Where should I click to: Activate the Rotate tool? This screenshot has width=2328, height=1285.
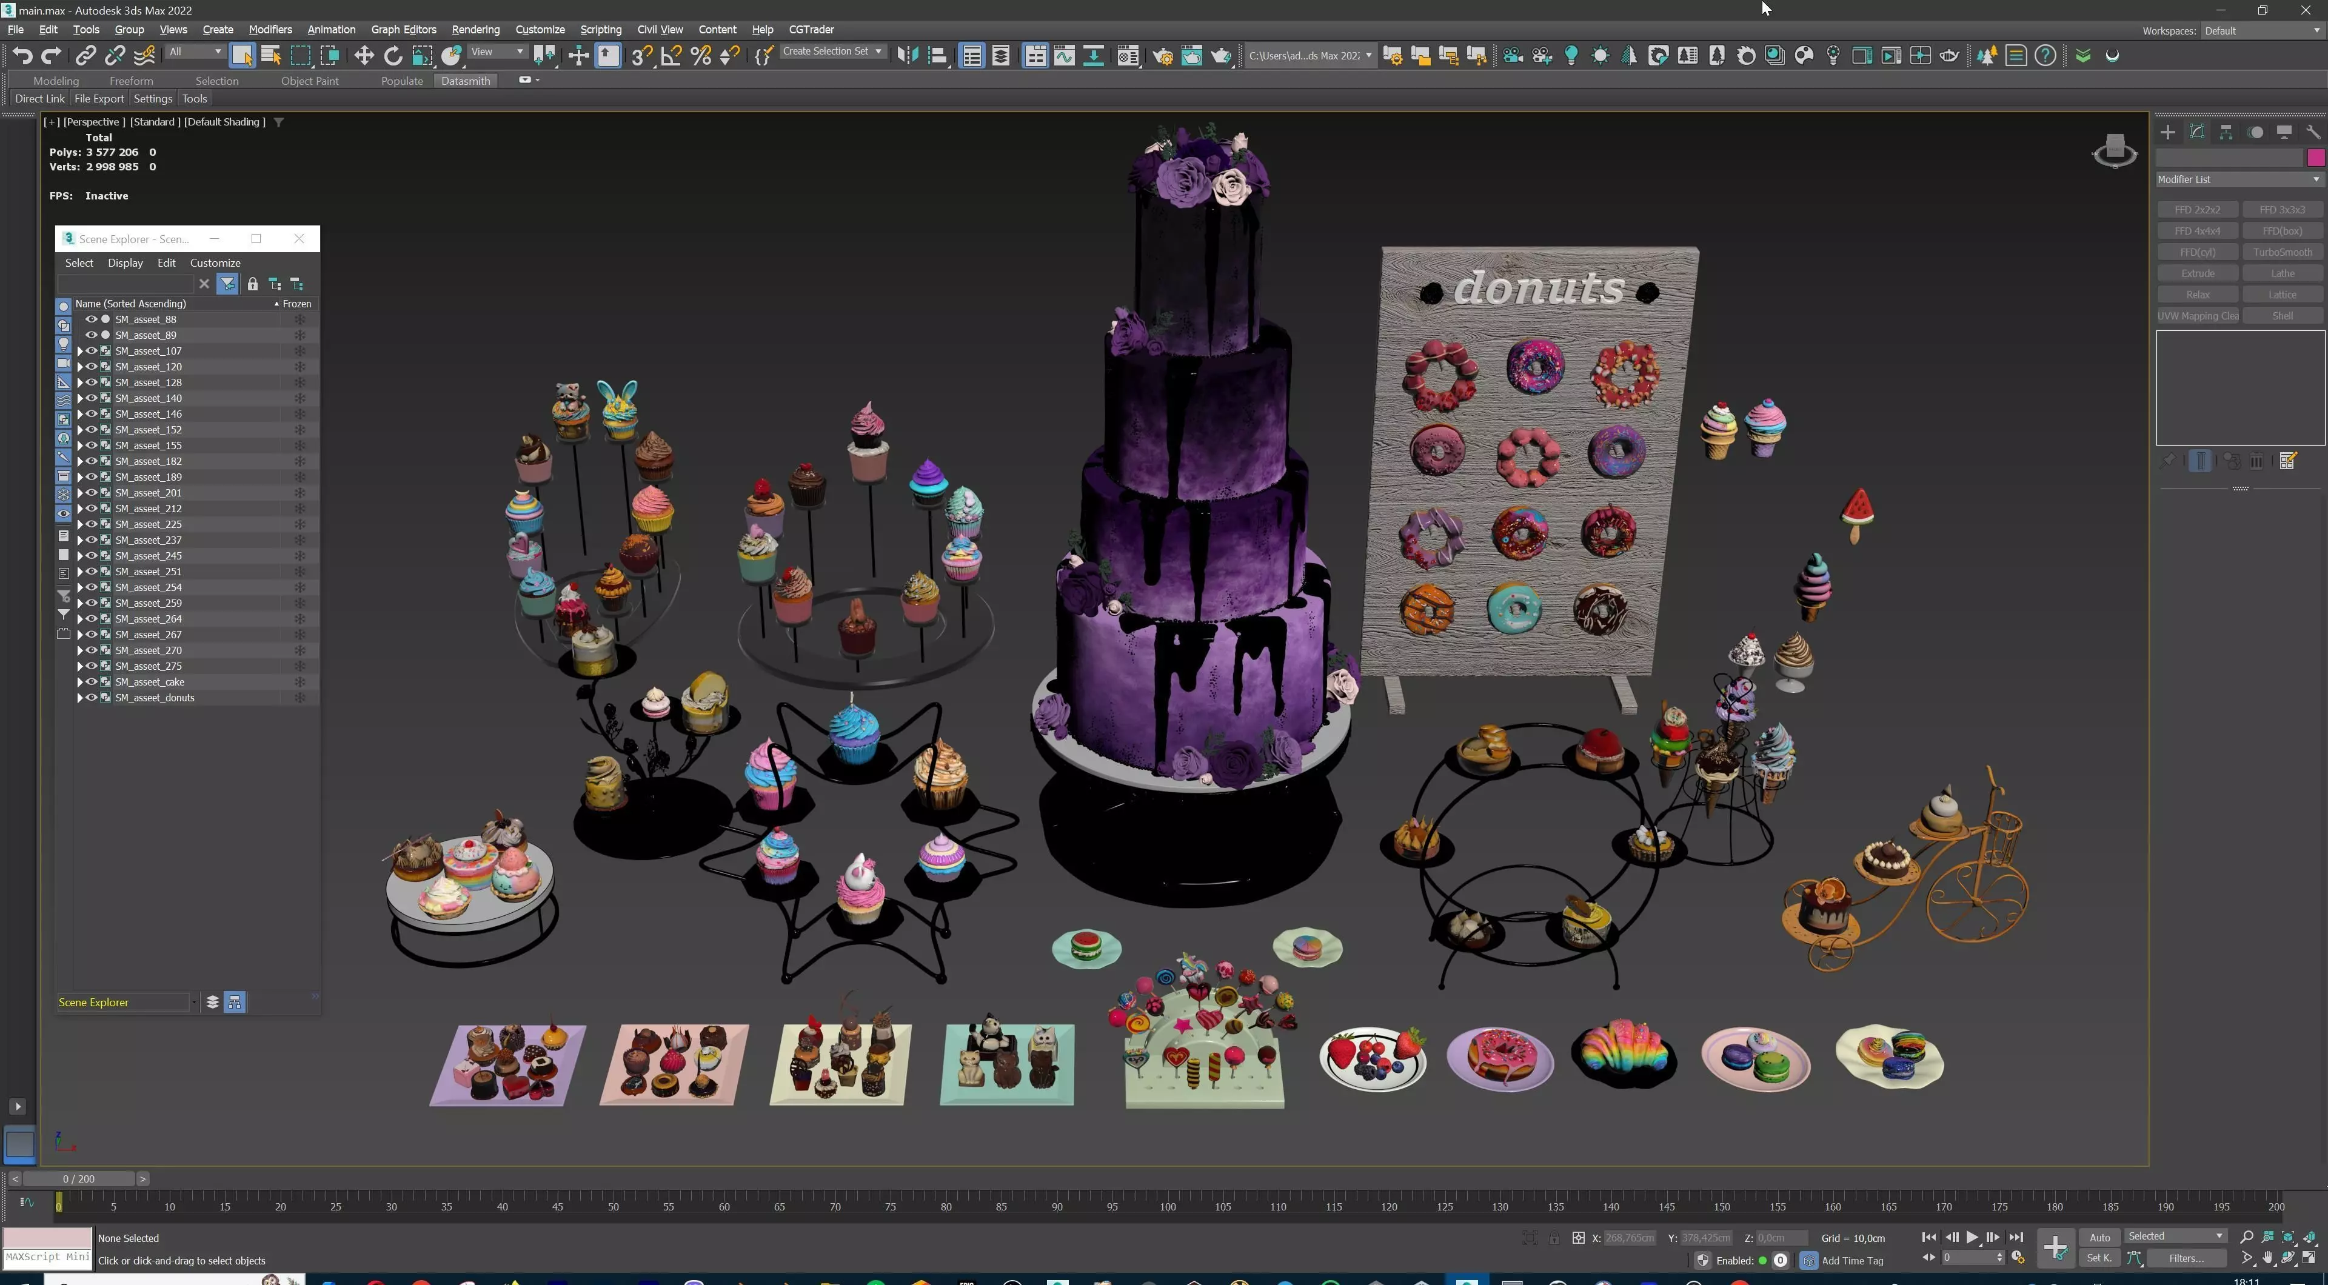tap(393, 56)
